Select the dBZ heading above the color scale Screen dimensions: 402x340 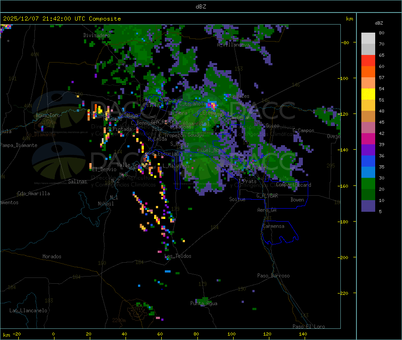click(x=379, y=23)
